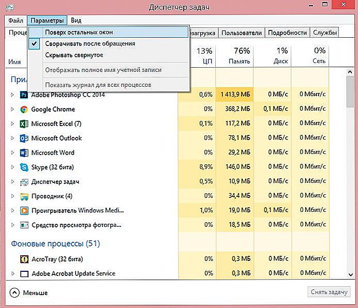The width and height of the screenshot is (358, 308).
Task: Switch to the Службы tab
Action: pos(325,33)
